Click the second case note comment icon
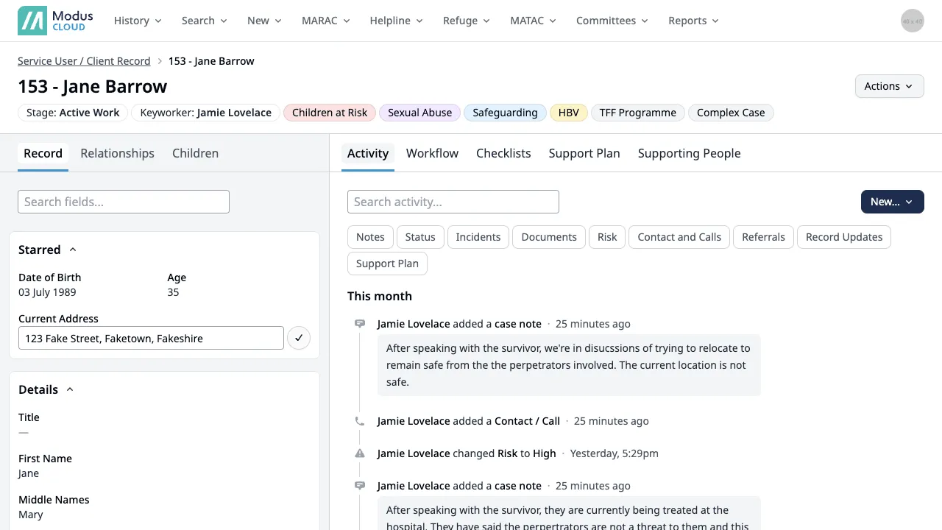Screen dimensions: 942x530 360,486
